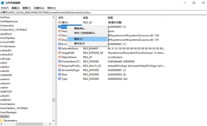Click the Parameters folder icon
The height and width of the screenshot is (126, 207).
click(1, 120)
